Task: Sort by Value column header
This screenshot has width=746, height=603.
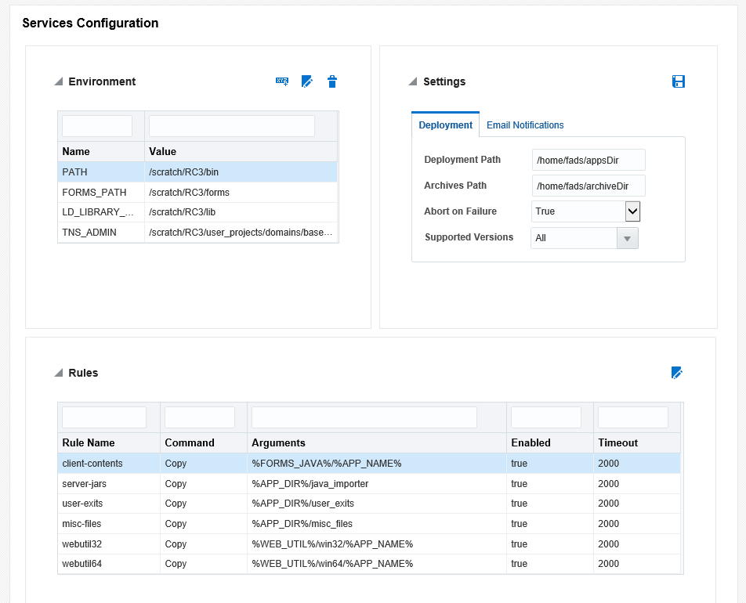Action: coord(241,151)
